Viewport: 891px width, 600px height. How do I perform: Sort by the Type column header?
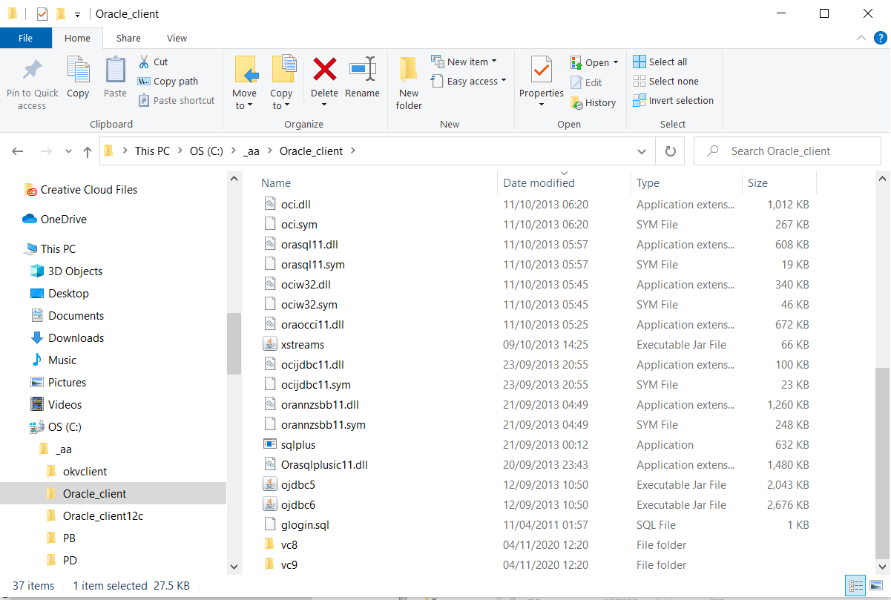pos(648,183)
